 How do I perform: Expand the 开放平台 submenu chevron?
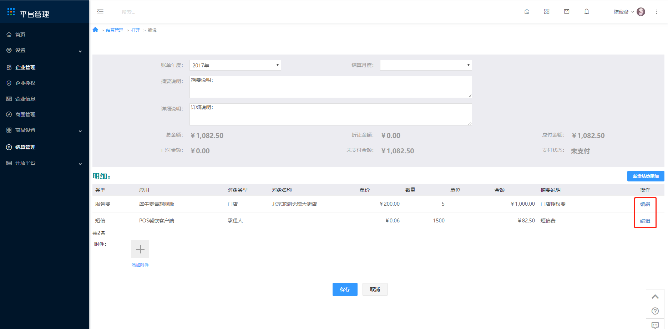80,164
